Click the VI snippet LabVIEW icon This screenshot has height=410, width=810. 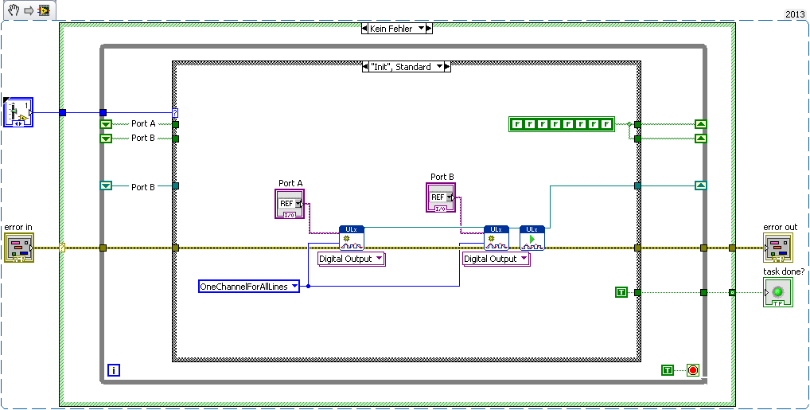coord(44,10)
